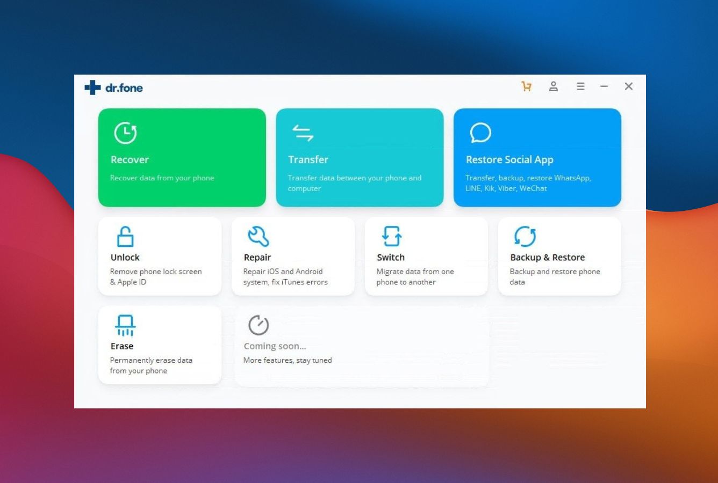The height and width of the screenshot is (483, 718).
Task: Click the Backup & Restore sync icon
Action: point(525,236)
